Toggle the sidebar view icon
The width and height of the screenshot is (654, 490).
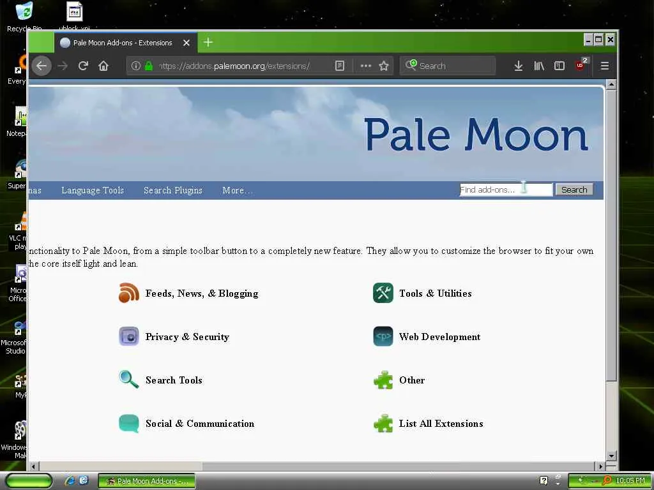click(559, 66)
